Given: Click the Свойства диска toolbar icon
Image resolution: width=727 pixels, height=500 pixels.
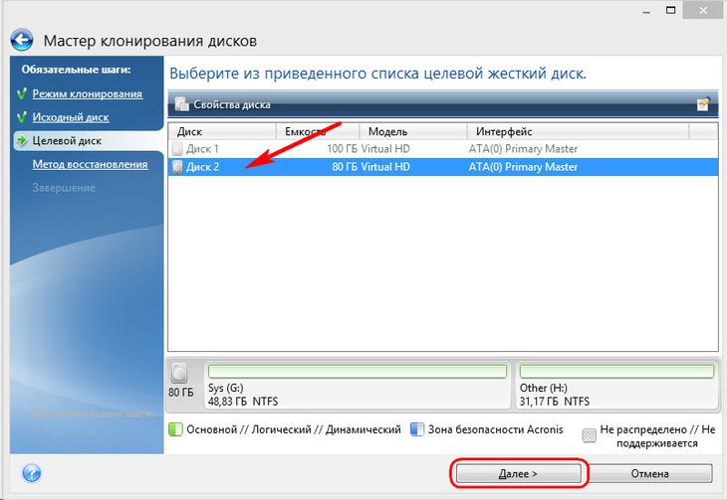Looking at the screenshot, I should (x=181, y=104).
